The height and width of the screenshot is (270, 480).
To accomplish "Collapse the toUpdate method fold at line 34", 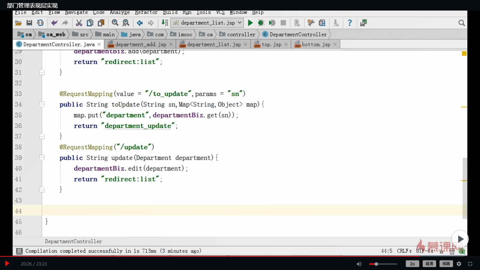I will (x=42, y=104).
